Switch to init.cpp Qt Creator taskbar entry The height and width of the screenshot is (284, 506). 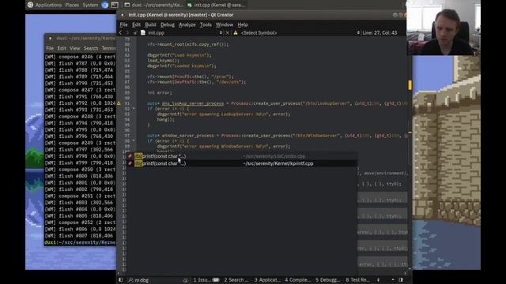217,5
